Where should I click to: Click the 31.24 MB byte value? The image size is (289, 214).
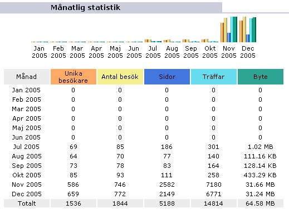tap(260, 194)
